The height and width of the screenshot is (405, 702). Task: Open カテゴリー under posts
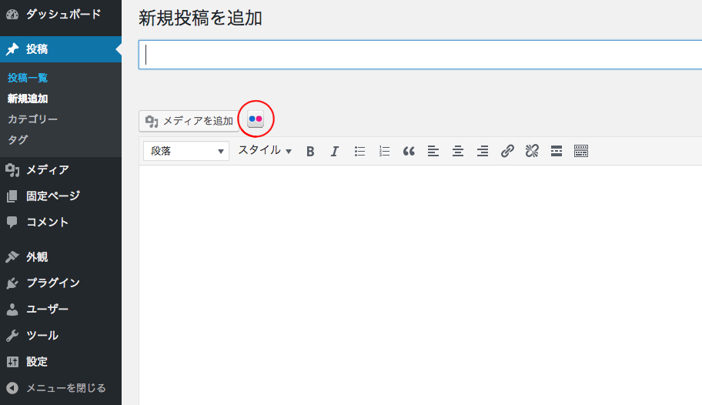(x=32, y=119)
